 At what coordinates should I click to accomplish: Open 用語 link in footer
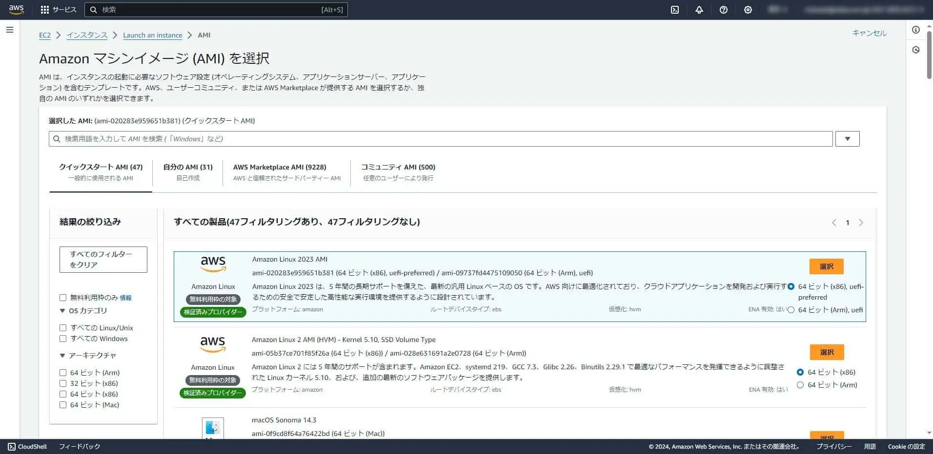coord(870,447)
